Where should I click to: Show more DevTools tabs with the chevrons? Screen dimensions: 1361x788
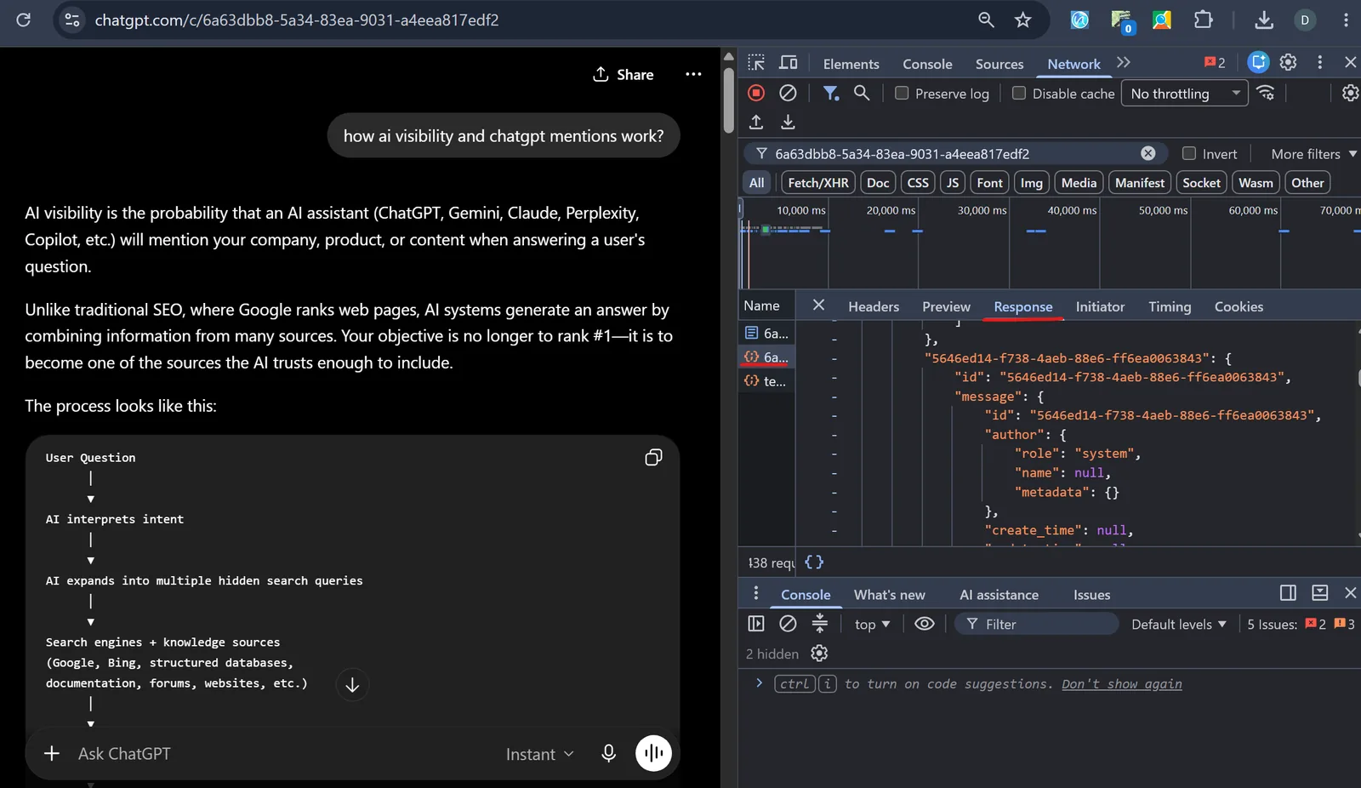tap(1124, 62)
